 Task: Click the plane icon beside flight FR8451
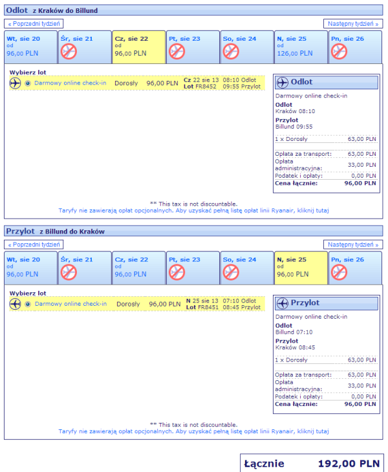click(x=15, y=304)
